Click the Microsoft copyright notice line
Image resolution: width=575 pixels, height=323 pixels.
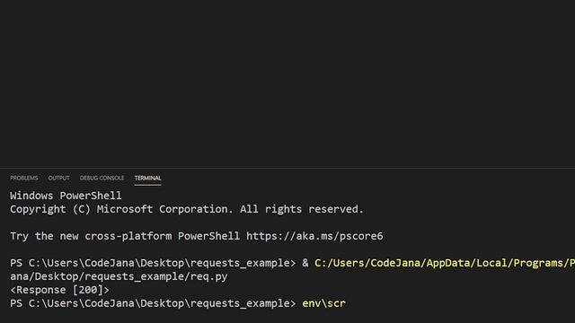coord(187,209)
